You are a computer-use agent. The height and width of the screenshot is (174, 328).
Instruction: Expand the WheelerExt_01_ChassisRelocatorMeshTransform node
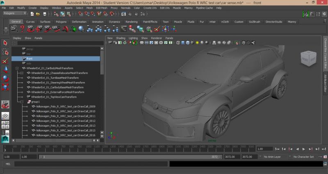[22, 73]
